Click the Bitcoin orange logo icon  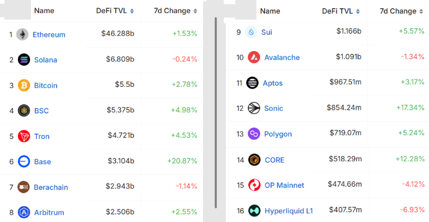point(24,85)
